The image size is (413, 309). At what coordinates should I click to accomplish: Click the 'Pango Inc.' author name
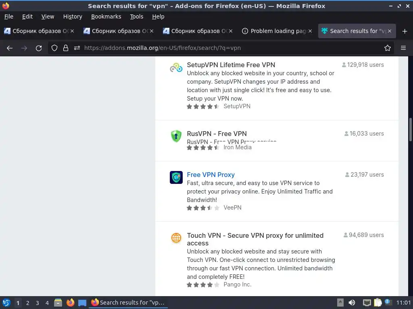click(x=237, y=284)
